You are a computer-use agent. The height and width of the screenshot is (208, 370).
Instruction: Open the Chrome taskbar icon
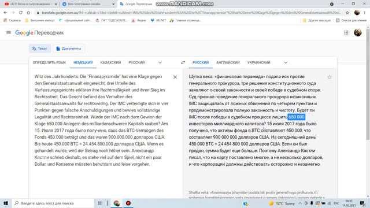pos(117,203)
